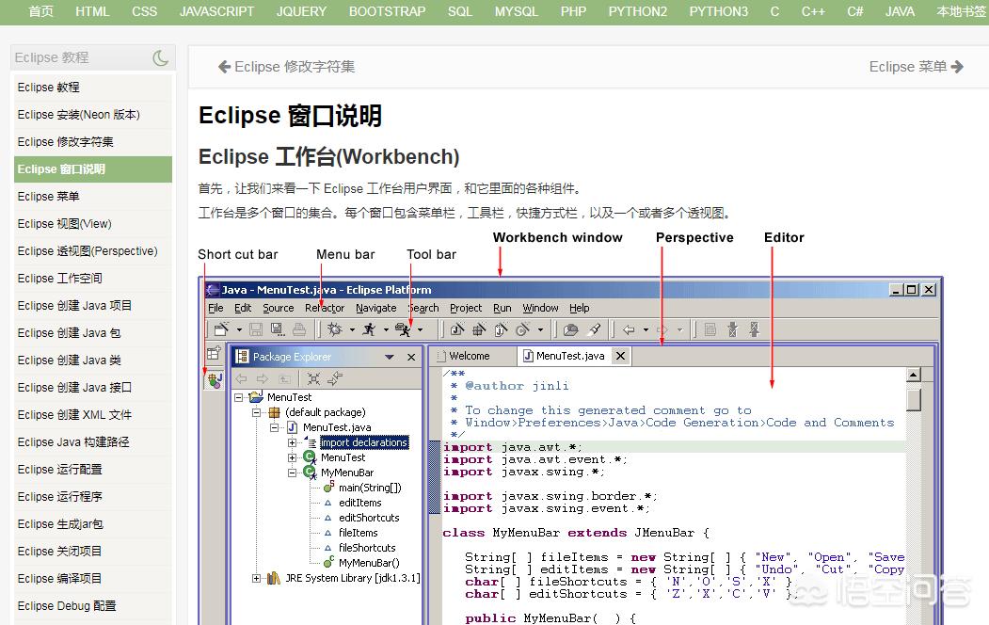This screenshot has width=989, height=625.
Task: Select fileItems field in Package Explorer
Action: (359, 533)
